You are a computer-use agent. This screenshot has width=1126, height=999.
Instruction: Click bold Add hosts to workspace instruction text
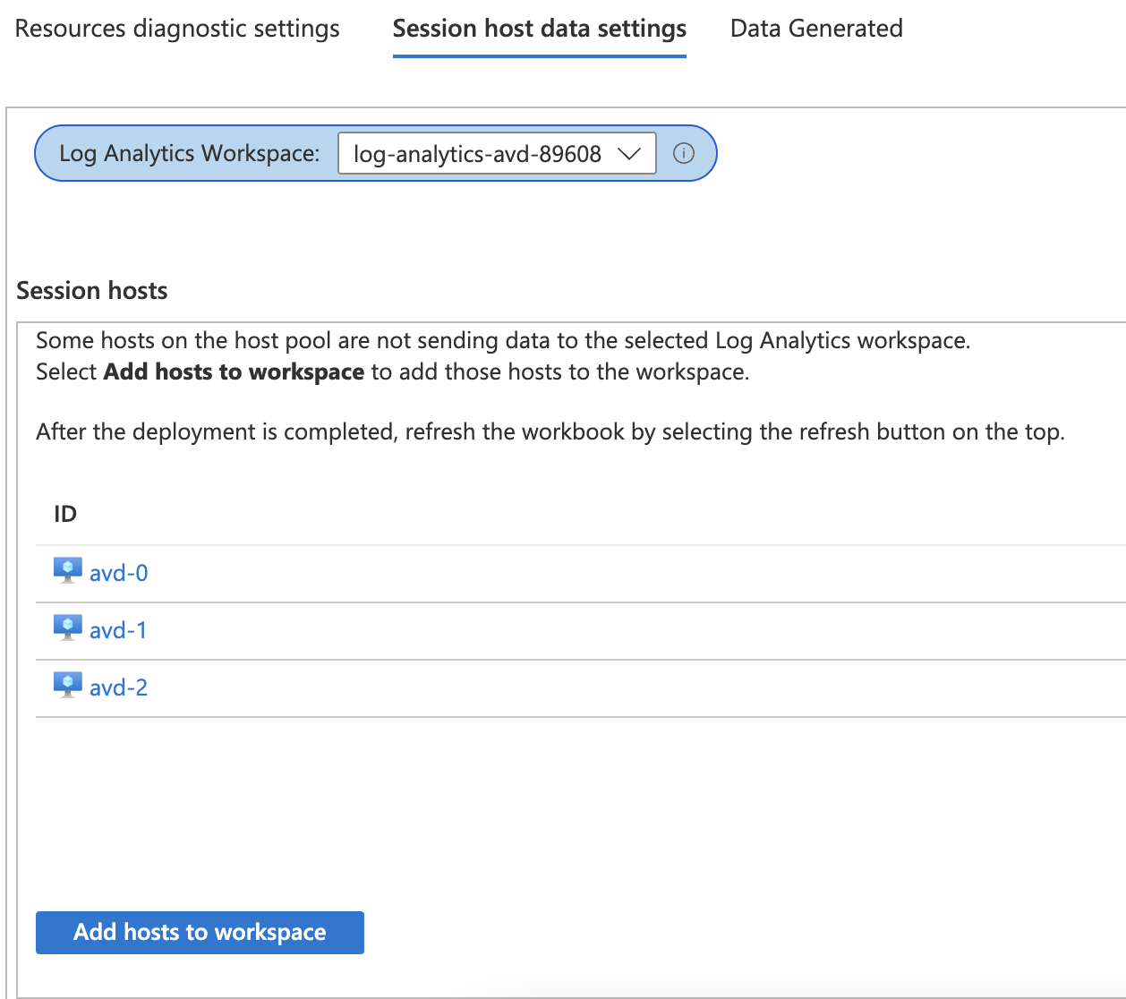[x=234, y=371]
